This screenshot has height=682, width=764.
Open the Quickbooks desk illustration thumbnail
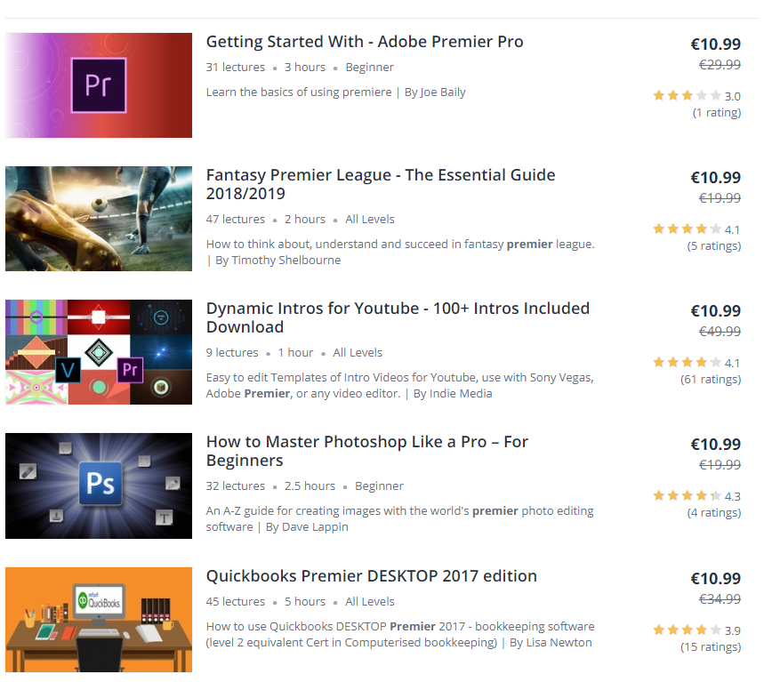click(x=99, y=620)
